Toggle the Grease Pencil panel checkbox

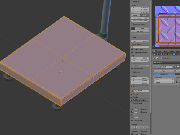[x=133, y=24]
